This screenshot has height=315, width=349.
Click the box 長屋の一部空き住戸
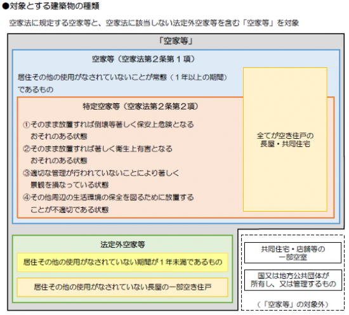click(x=122, y=287)
